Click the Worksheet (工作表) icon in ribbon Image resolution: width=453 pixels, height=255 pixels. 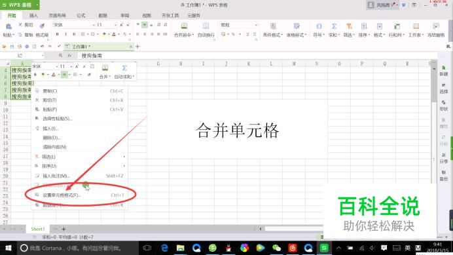tap(416, 26)
